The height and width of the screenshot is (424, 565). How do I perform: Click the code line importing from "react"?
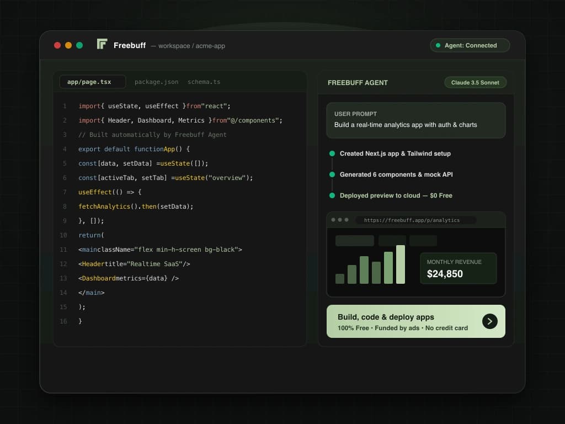(x=154, y=106)
